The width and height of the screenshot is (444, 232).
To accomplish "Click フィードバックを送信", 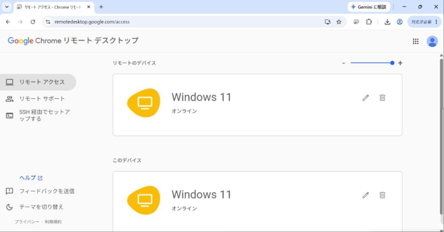I will (x=40, y=191).
